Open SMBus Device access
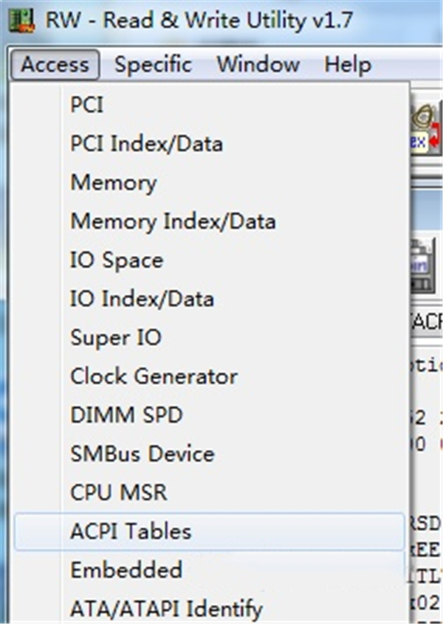This screenshot has height=624, width=443. (142, 454)
